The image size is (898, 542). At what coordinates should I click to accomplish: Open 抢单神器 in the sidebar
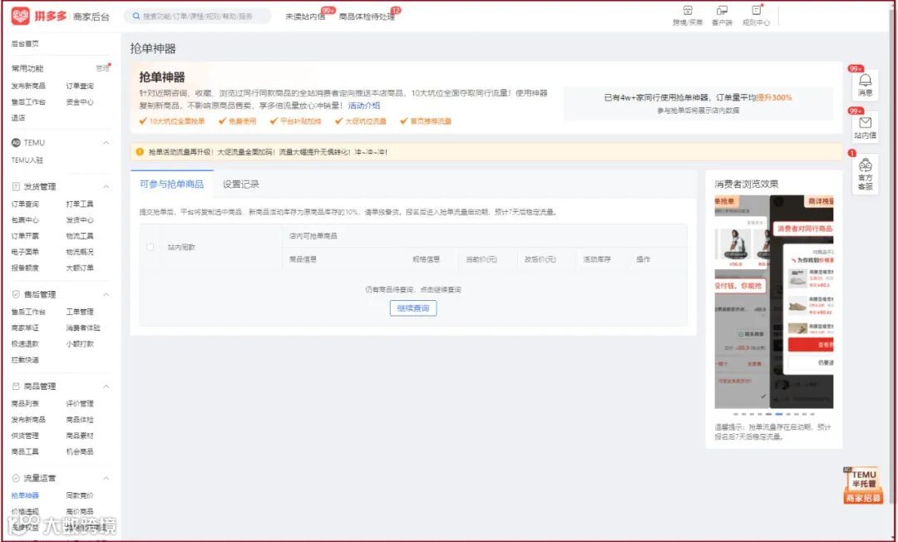[25, 495]
